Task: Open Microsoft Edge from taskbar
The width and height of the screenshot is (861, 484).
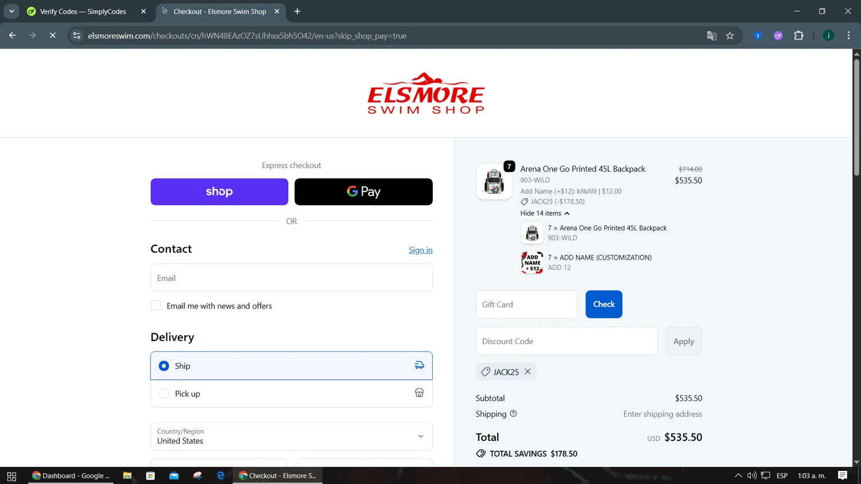Action: click(x=221, y=475)
